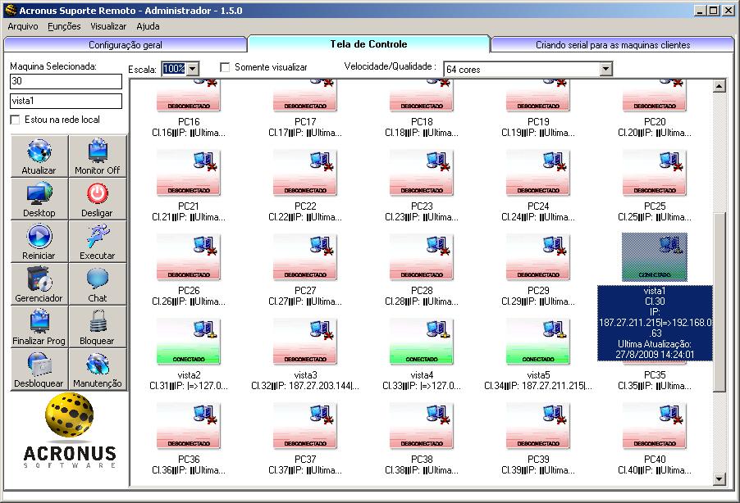Screen dimensions: 740x503
Task: Select the PC23 computer icon
Action: 422,173
